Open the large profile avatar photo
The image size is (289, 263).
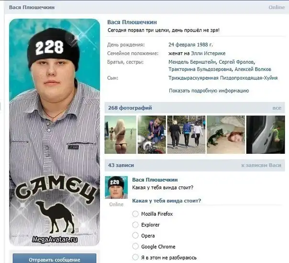point(55,132)
